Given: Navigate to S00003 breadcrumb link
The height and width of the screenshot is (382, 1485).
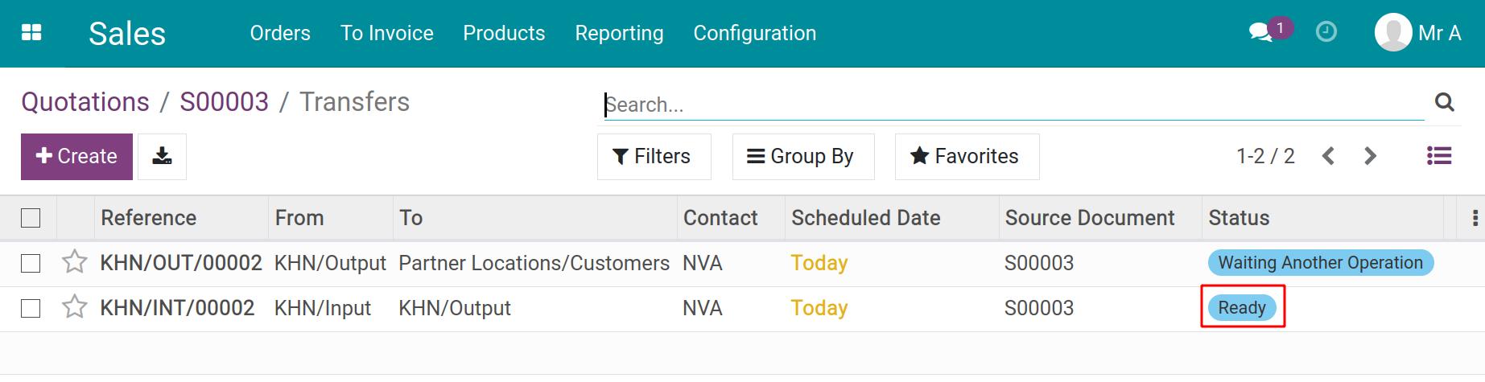Looking at the screenshot, I should [224, 102].
